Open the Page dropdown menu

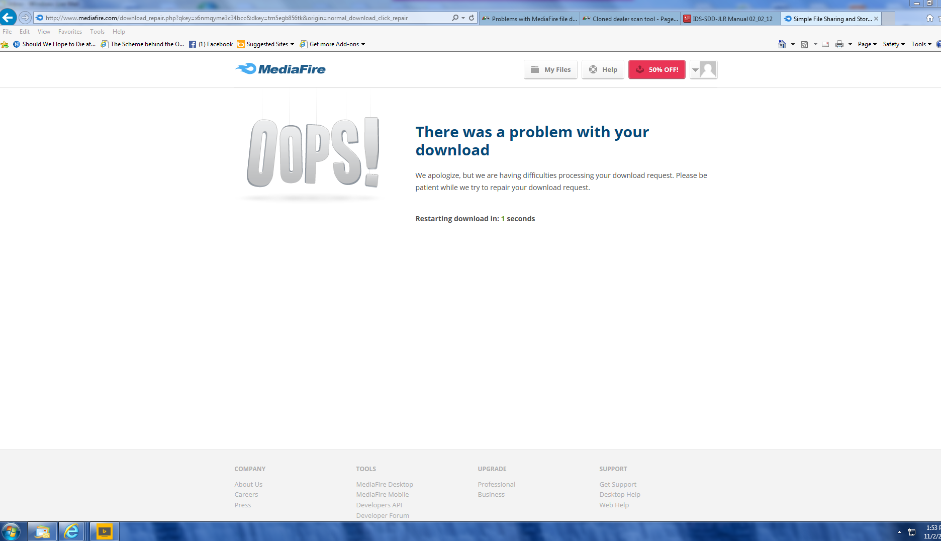(867, 44)
